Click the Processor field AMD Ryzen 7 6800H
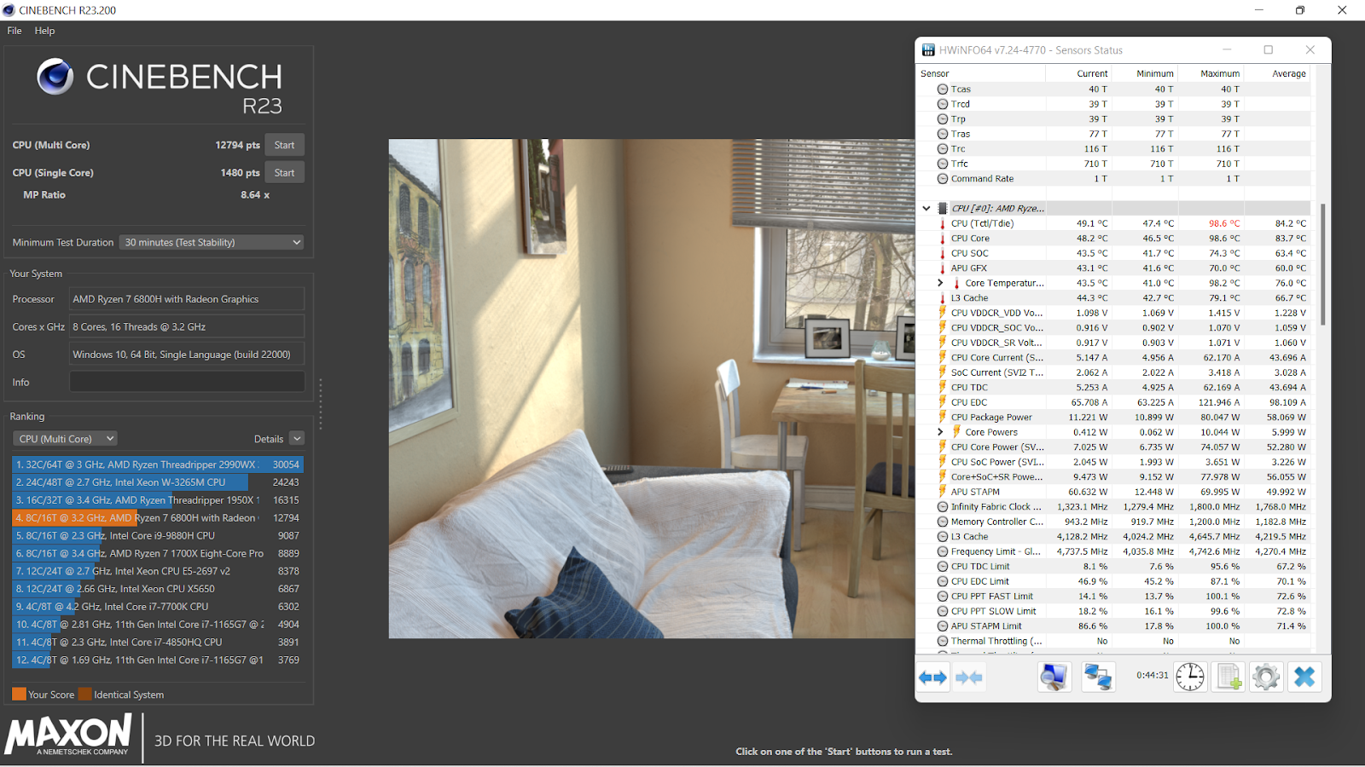The height and width of the screenshot is (767, 1365). point(187,299)
